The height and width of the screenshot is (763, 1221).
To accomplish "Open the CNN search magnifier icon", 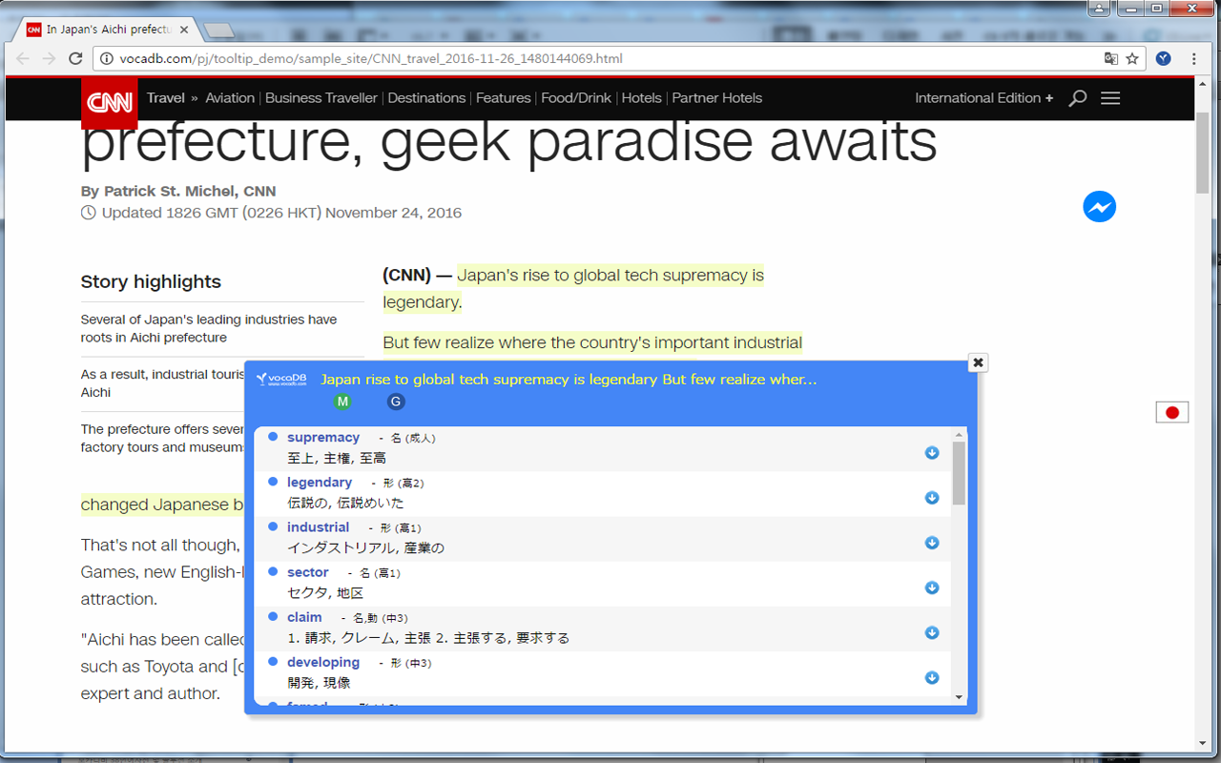I will 1077,98.
